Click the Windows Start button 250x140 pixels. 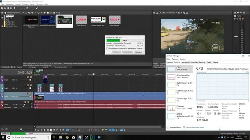(3, 137)
